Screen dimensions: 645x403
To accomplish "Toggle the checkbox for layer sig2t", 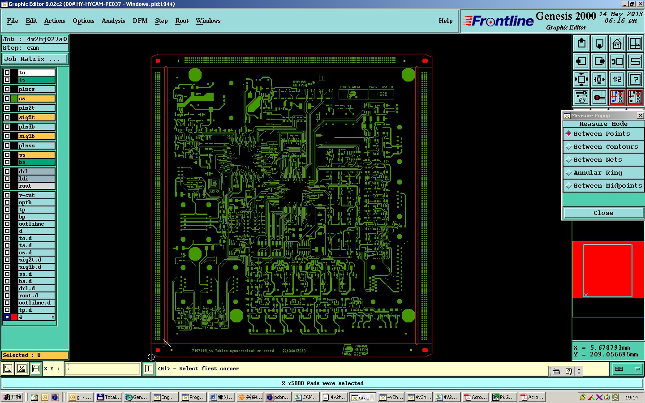I will pyautogui.click(x=7, y=117).
